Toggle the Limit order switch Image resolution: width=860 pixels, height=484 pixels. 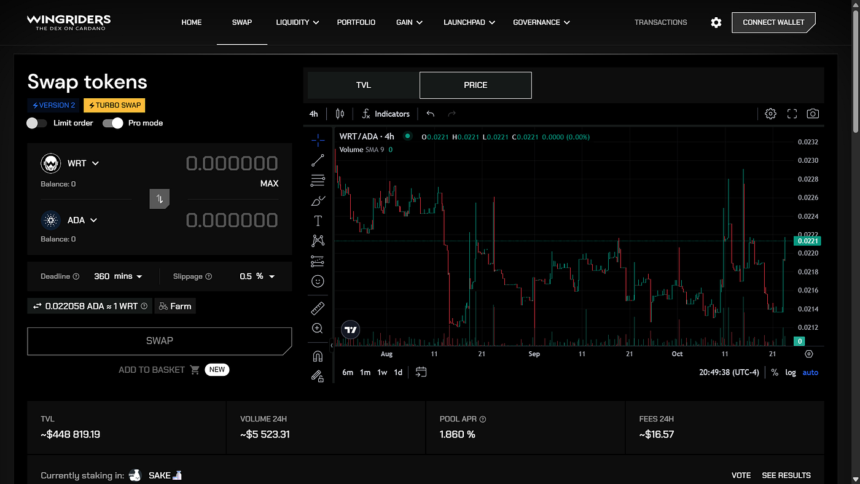(x=37, y=123)
